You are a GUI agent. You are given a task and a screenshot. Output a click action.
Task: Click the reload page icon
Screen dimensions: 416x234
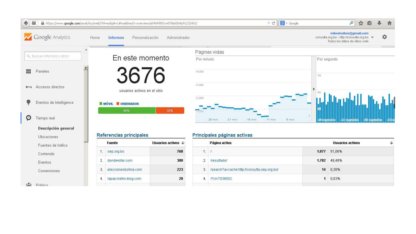(x=274, y=23)
